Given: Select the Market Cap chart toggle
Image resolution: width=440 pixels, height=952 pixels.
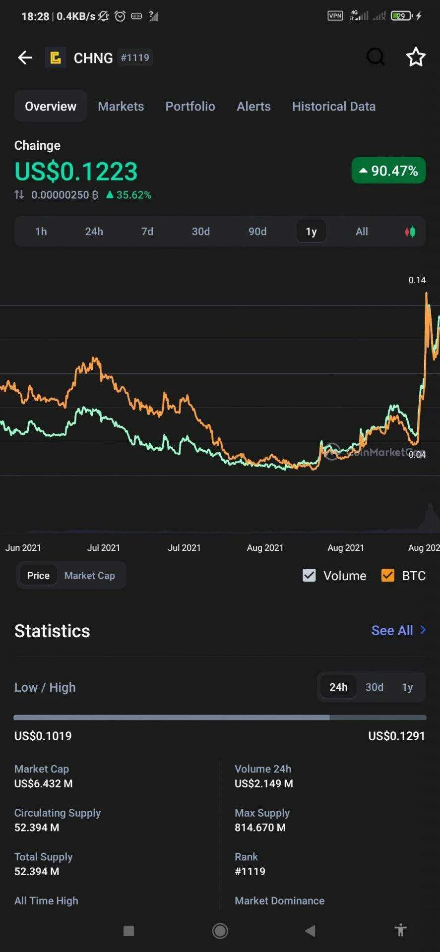Looking at the screenshot, I should point(90,575).
